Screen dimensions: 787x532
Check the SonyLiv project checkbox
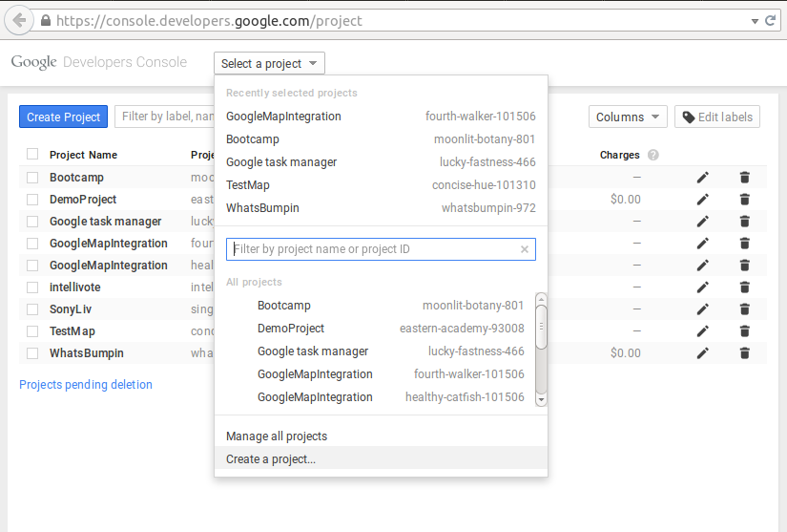pos(32,309)
